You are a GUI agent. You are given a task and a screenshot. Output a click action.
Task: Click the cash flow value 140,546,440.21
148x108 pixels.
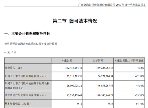[105, 95]
